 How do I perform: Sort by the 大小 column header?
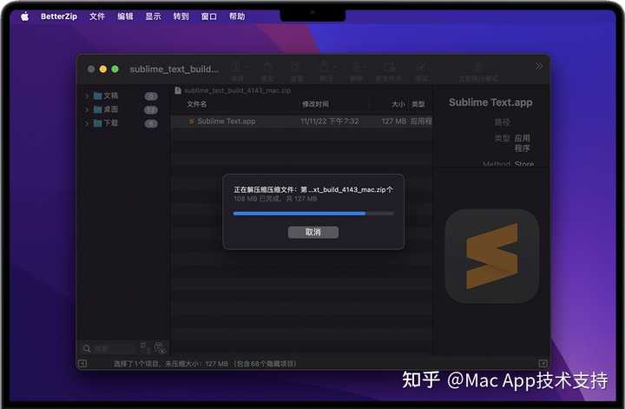[x=398, y=104]
